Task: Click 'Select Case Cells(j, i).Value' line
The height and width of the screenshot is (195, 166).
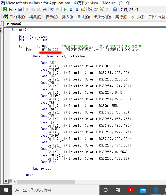Action: click(59, 56)
